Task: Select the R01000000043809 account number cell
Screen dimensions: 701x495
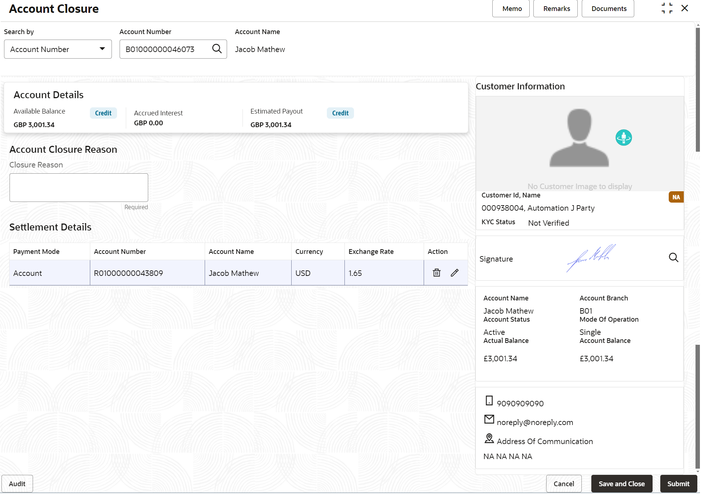Action: pyautogui.click(x=147, y=273)
